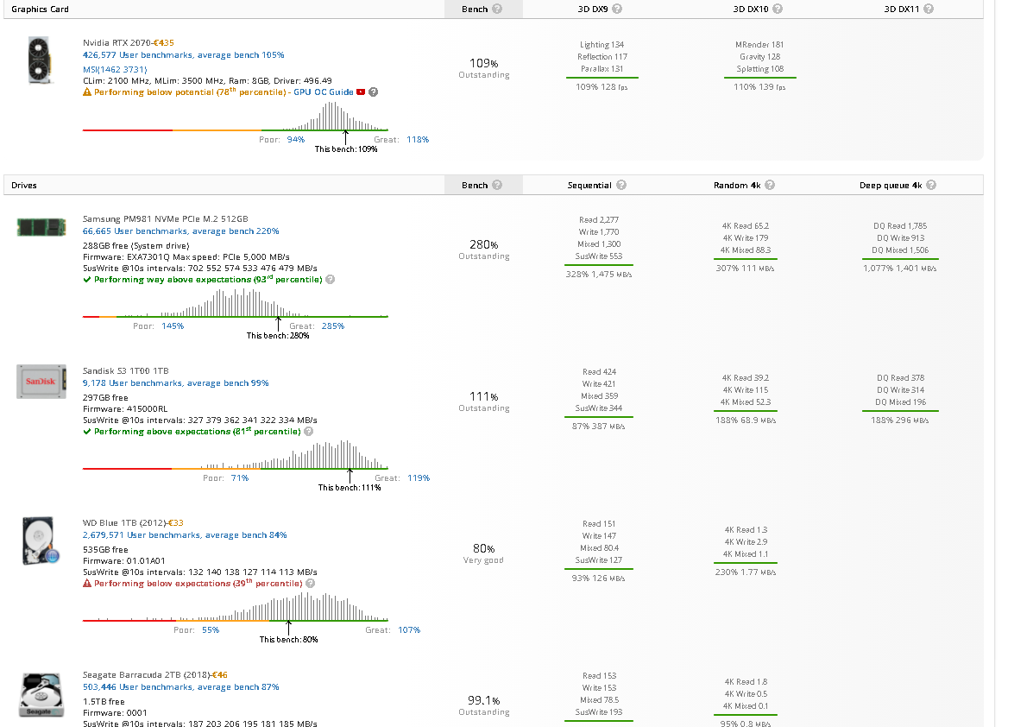Viewport: 1033px width, 727px height.
Task: Open Nvidia RTX 2070 product link
Action: [x=117, y=43]
